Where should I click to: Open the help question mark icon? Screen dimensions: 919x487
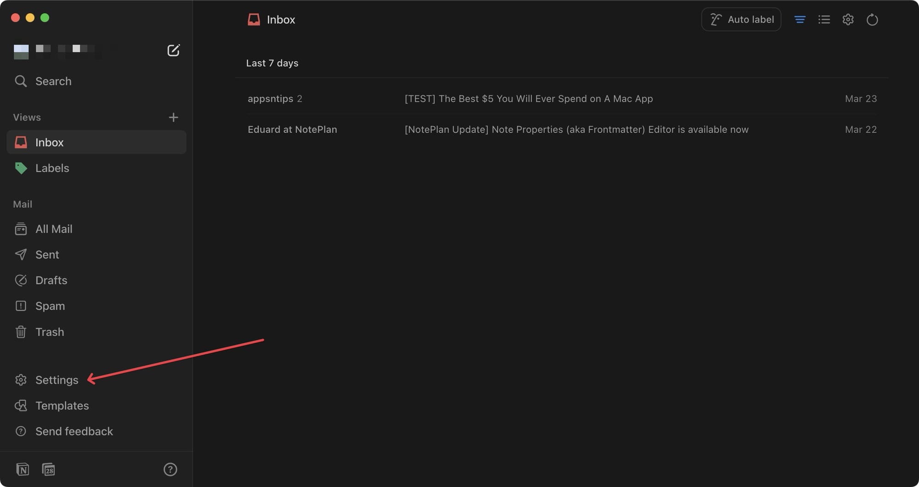[170, 469]
